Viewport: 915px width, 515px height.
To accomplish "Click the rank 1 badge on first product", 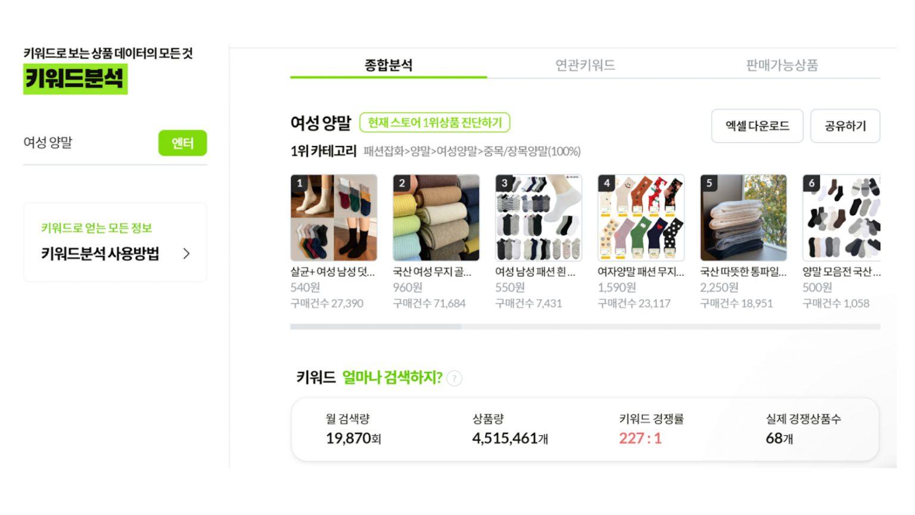I will click(x=300, y=183).
